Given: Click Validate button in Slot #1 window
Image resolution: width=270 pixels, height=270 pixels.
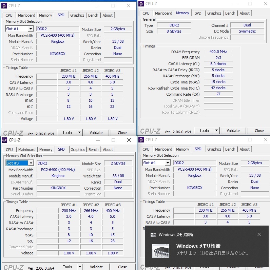Looking at the screenshot, I should 96,132.
